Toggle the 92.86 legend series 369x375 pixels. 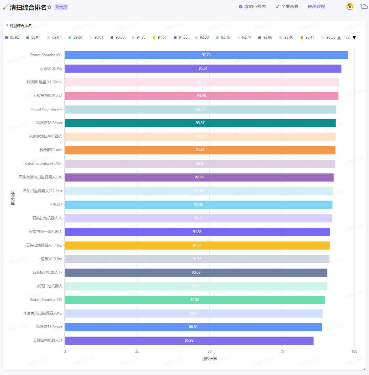tap(265, 37)
